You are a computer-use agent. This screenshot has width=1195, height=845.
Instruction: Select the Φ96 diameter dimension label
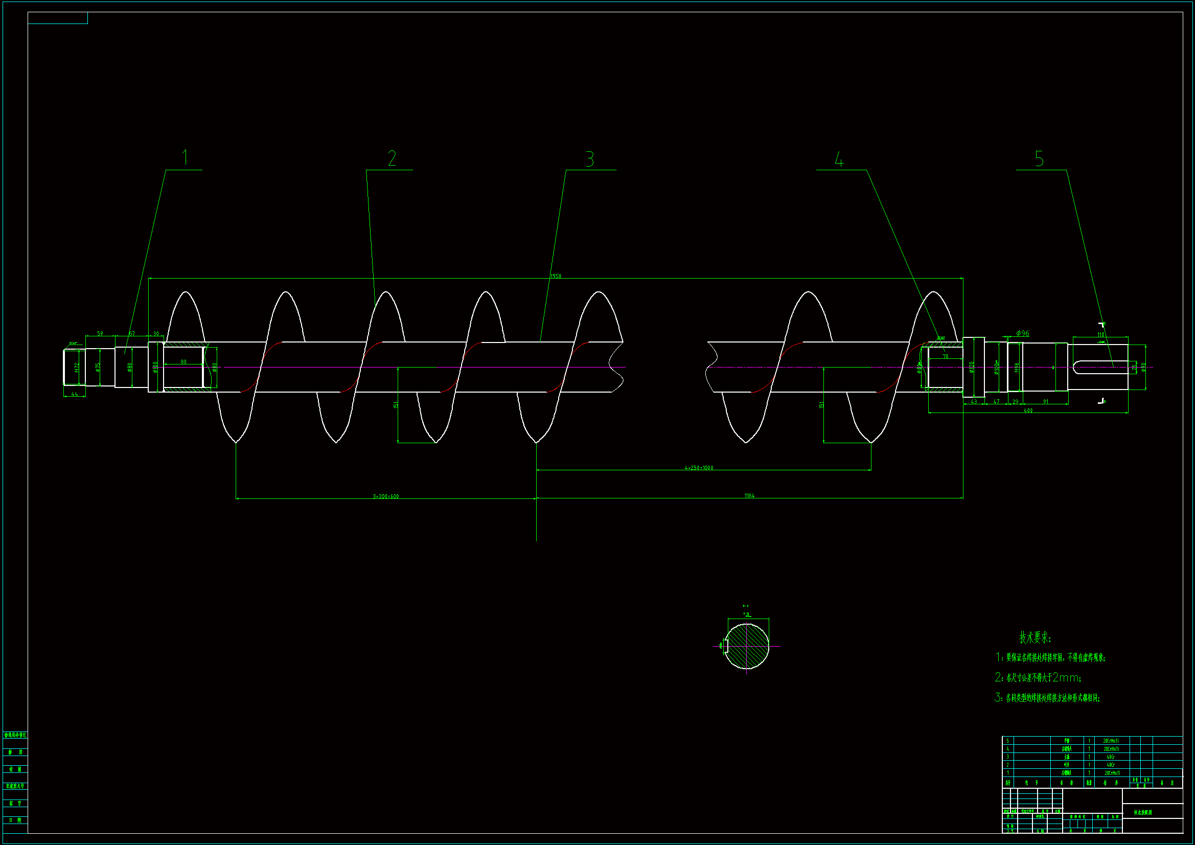click(1022, 333)
